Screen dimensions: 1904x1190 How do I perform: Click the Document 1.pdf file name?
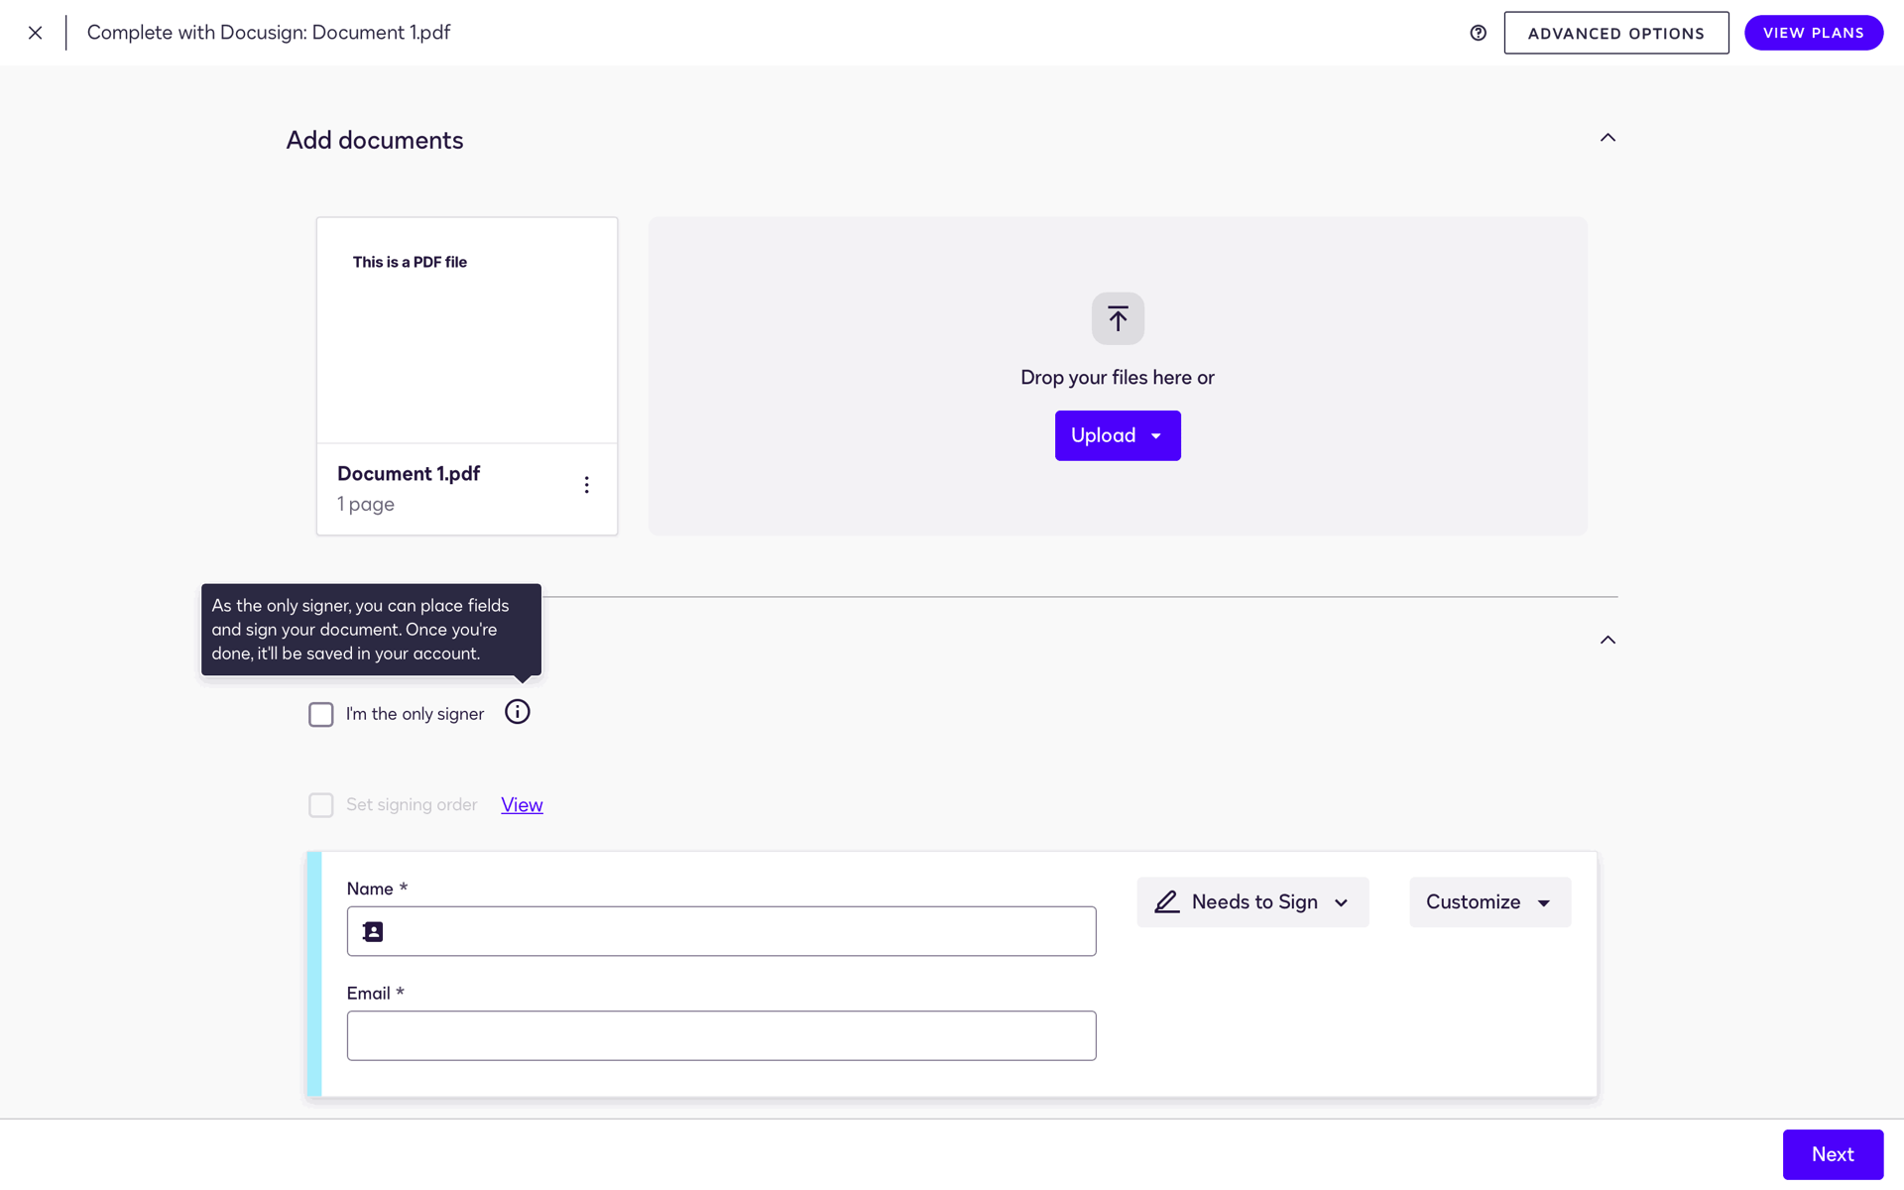[409, 474]
